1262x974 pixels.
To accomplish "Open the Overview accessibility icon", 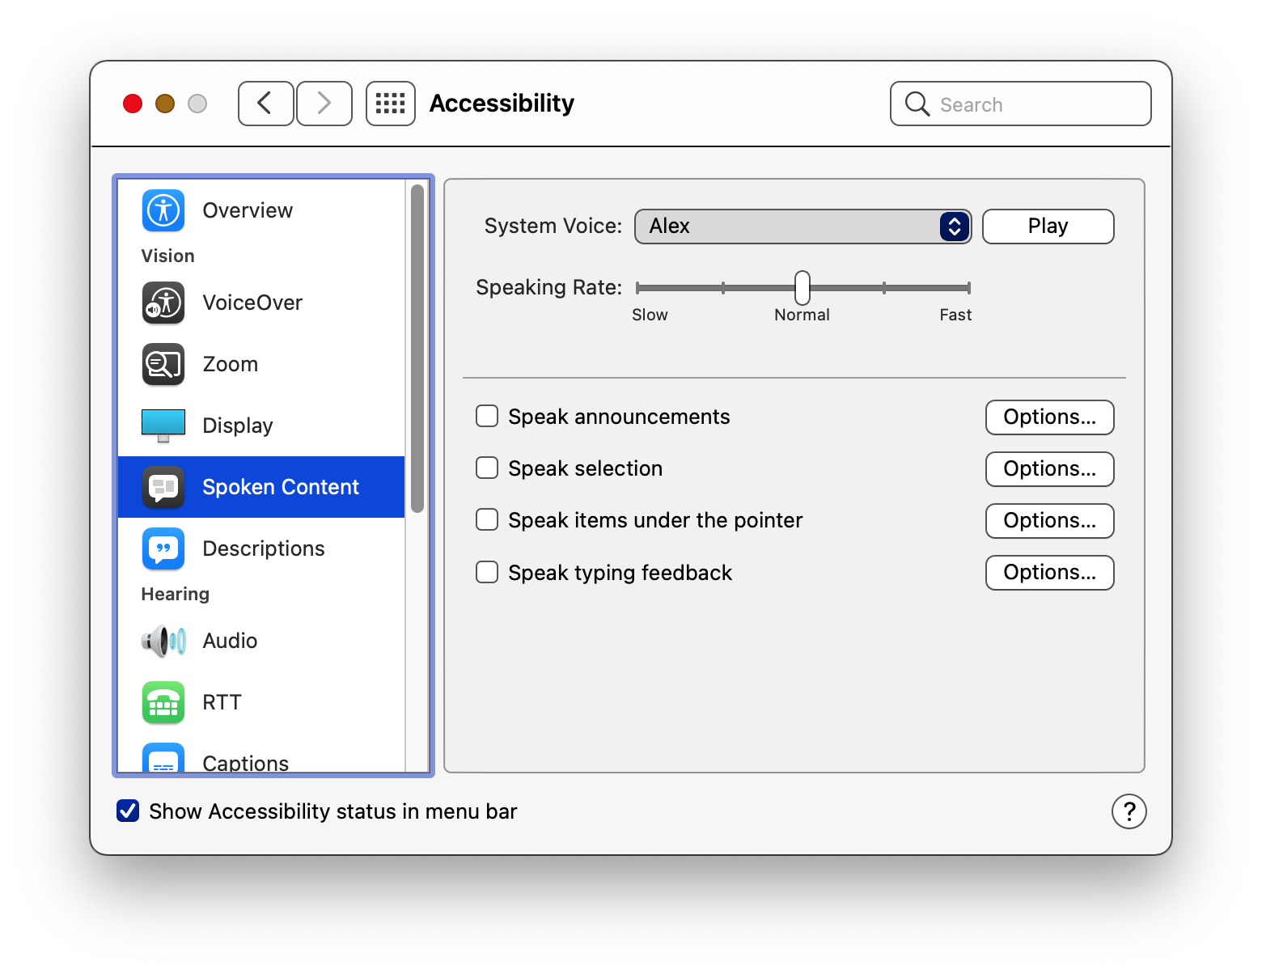I will (x=163, y=210).
